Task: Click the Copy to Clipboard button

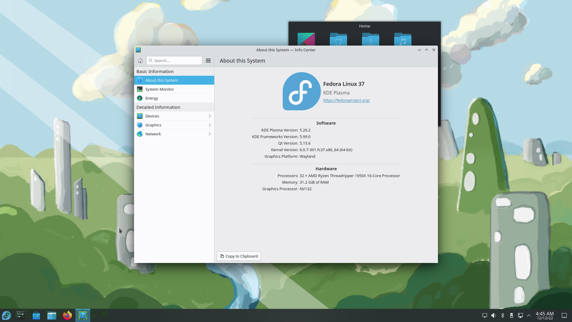Action: pos(239,256)
